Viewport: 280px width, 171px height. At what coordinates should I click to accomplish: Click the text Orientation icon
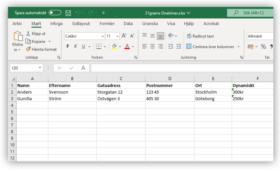(x=171, y=36)
